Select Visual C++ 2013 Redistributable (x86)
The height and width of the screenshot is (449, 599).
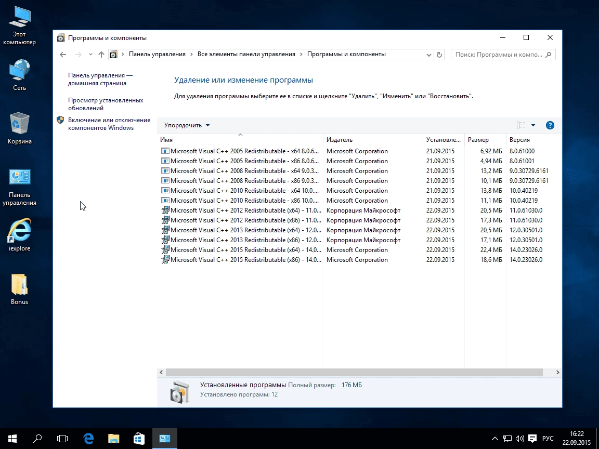359,240
